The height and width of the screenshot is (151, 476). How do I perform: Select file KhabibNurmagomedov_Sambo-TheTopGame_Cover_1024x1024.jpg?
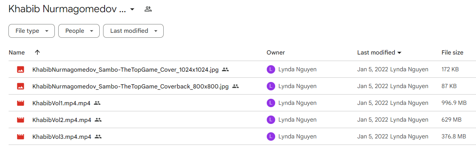pos(125,70)
